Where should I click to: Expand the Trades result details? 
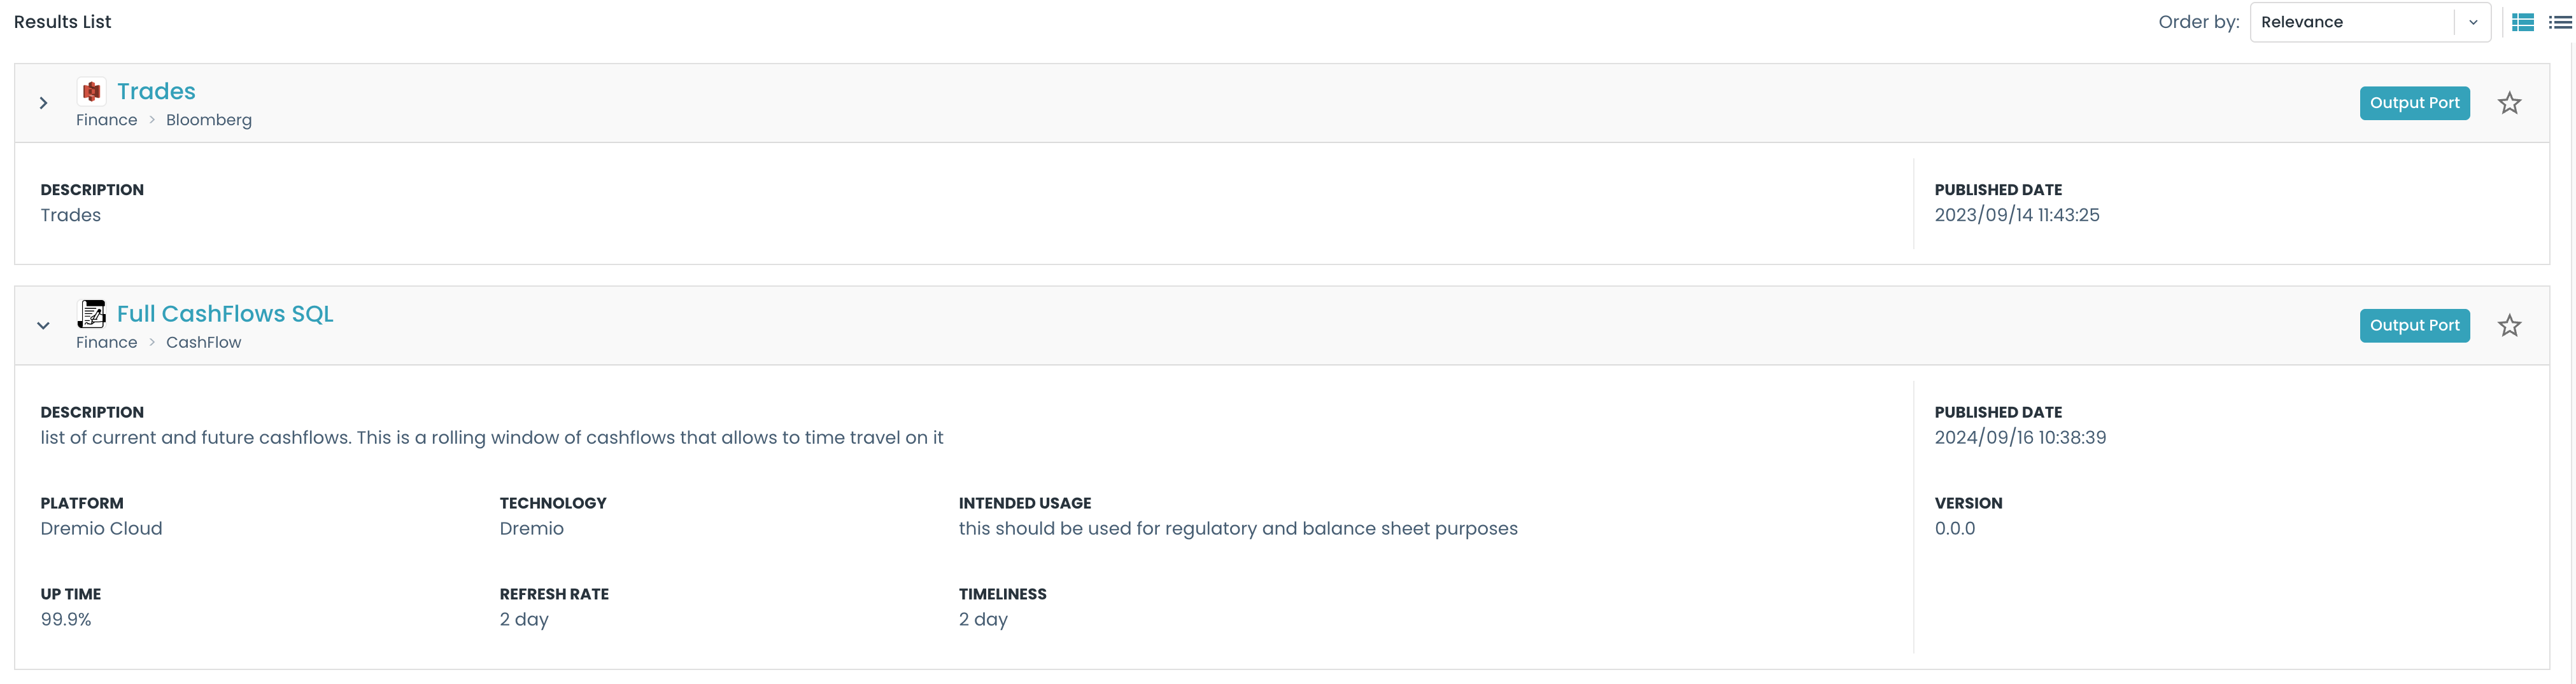[x=43, y=102]
